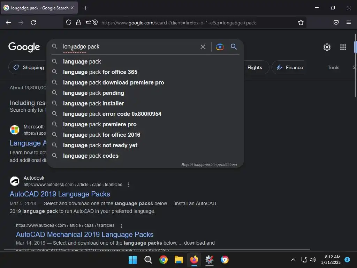Choose the 'language pack' suggestion
The width and height of the screenshot is (357, 268).
pyautogui.click(x=145, y=61)
